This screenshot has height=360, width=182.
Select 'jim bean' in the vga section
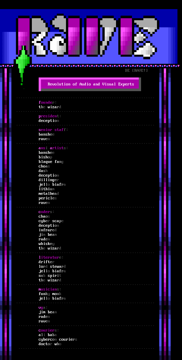pos(47,312)
